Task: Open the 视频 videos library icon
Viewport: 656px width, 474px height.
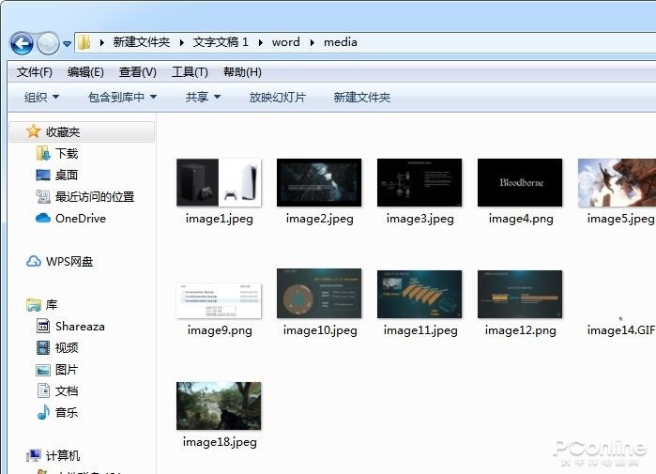Action: point(43,347)
